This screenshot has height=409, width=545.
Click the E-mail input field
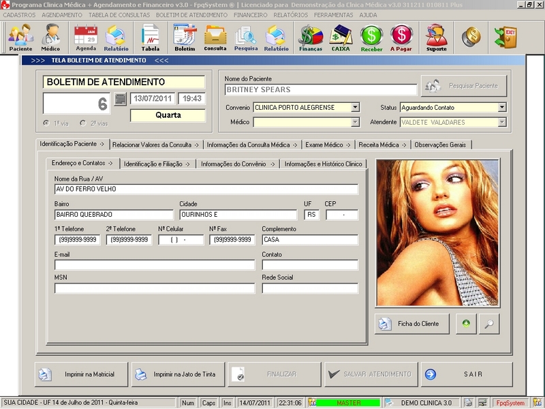(155, 265)
